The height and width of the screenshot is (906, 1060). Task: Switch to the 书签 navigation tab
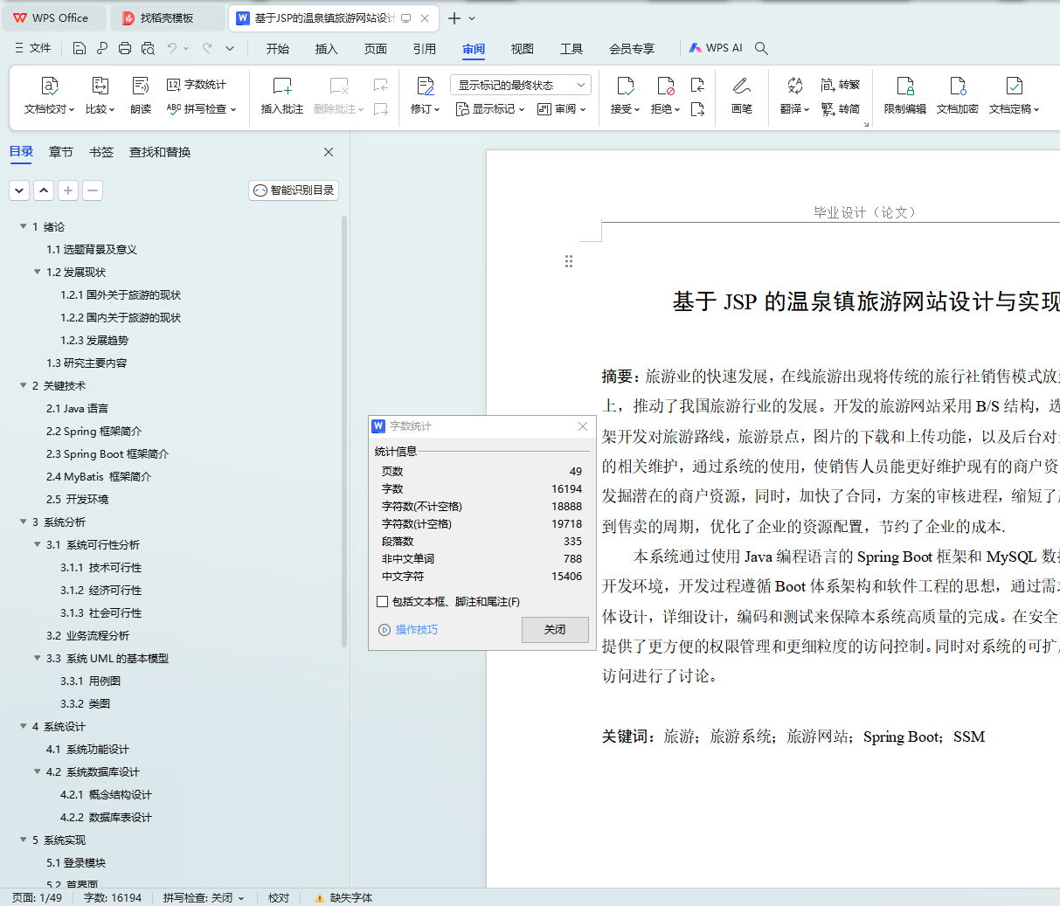click(101, 152)
